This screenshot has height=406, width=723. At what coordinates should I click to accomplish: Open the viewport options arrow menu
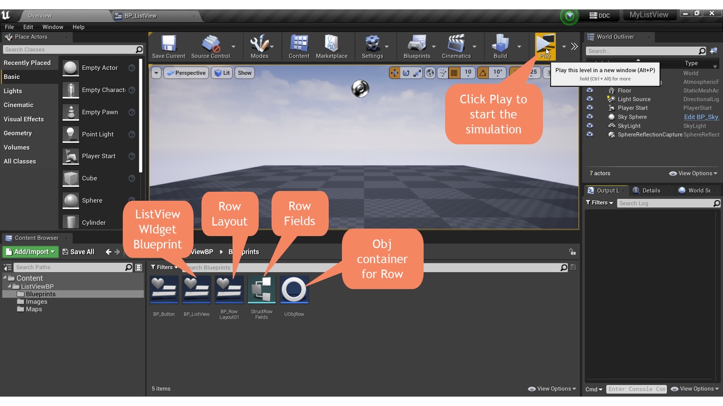pos(156,73)
